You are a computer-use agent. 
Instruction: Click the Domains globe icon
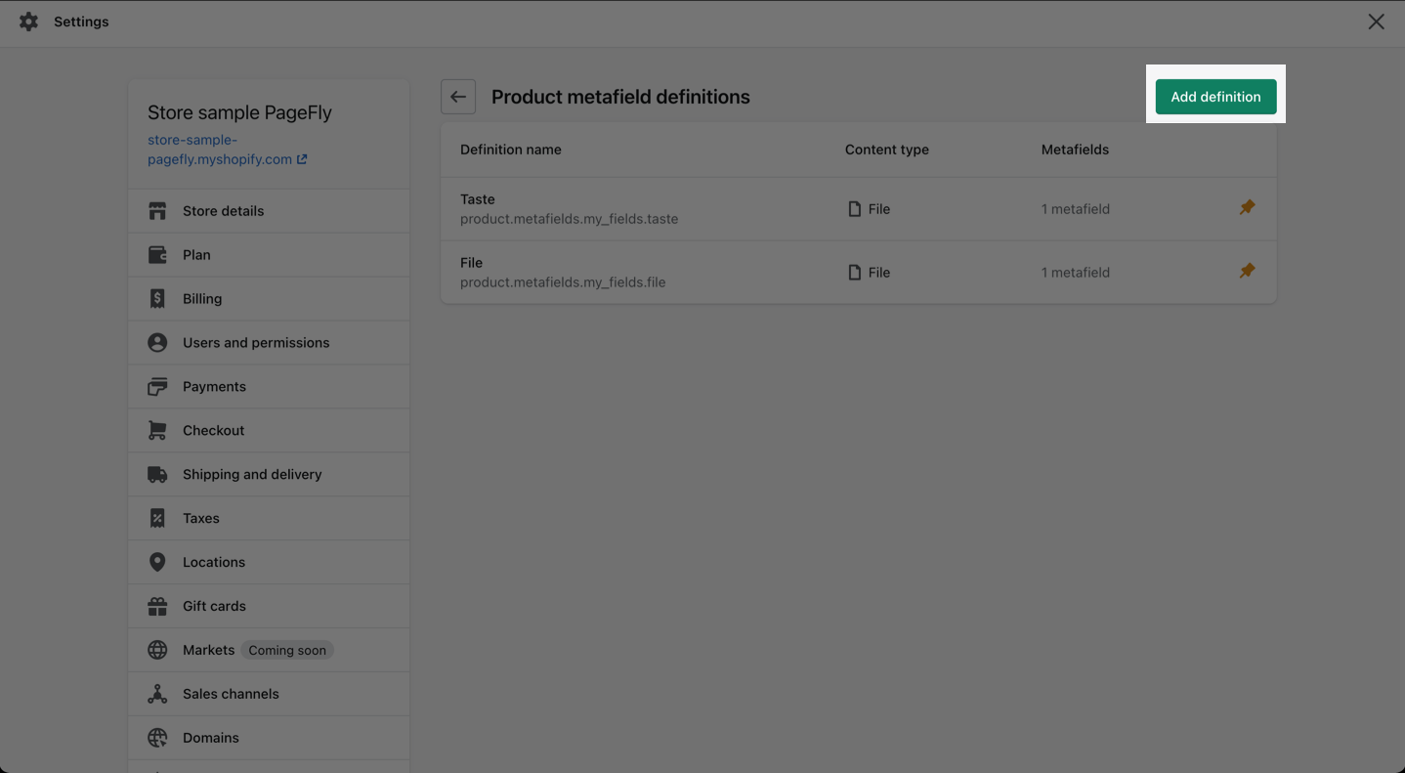tap(157, 738)
